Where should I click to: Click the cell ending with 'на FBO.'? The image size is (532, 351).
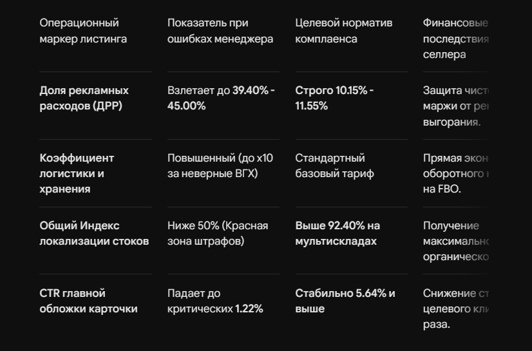click(x=455, y=173)
